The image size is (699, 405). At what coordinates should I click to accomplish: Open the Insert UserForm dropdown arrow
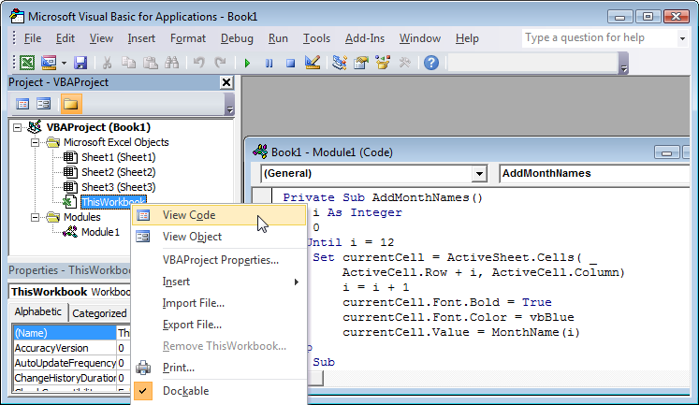click(64, 63)
